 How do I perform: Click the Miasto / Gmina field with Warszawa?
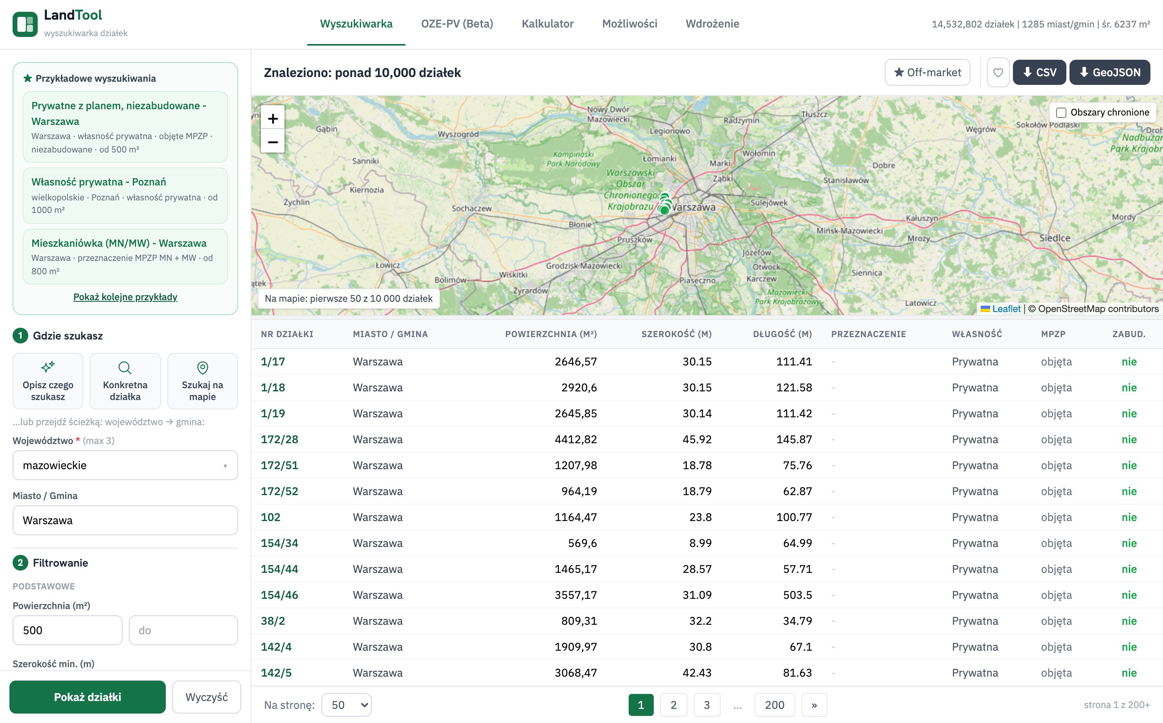pyautogui.click(x=125, y=520)
